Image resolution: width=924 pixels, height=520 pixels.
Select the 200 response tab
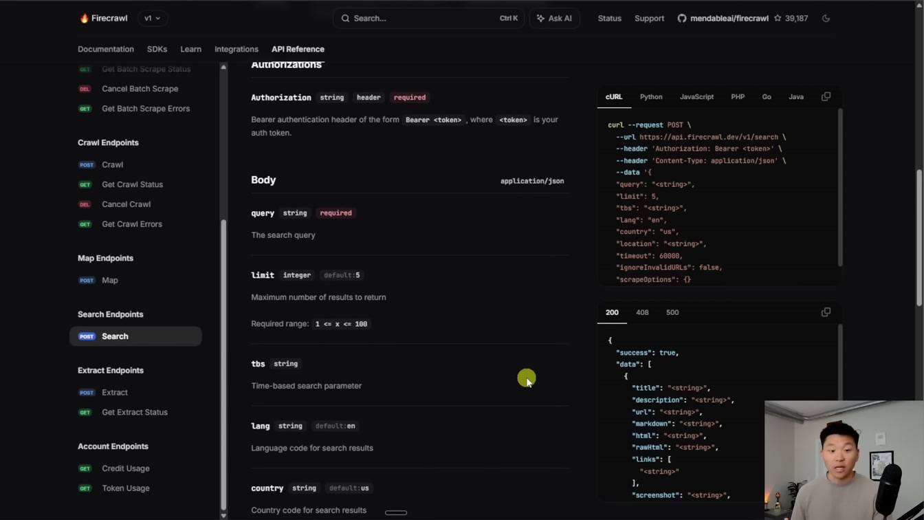click(x=612, y=312)
